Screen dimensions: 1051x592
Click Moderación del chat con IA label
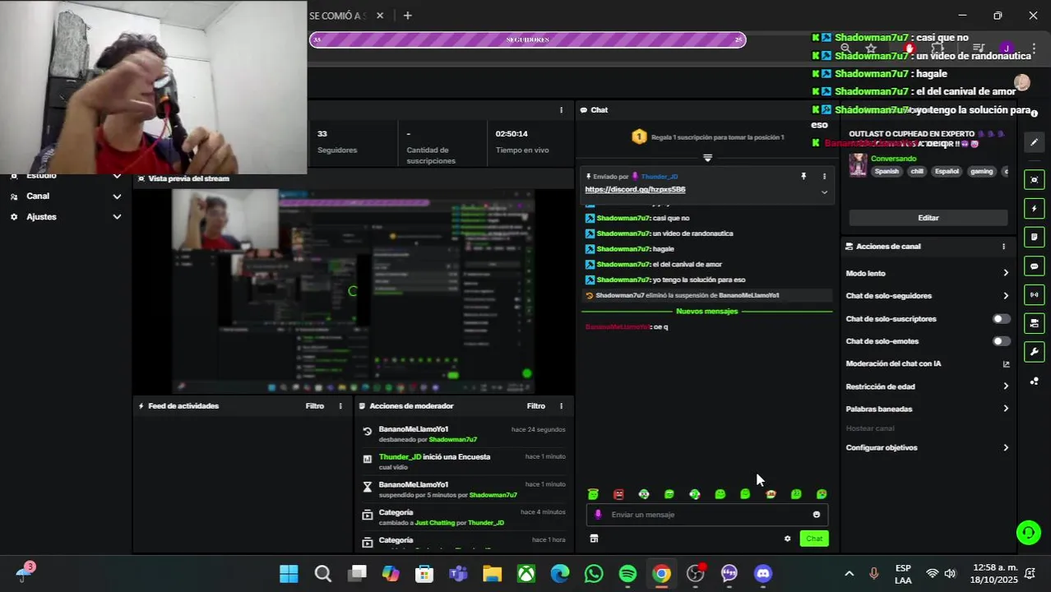[x=893, y=364]
